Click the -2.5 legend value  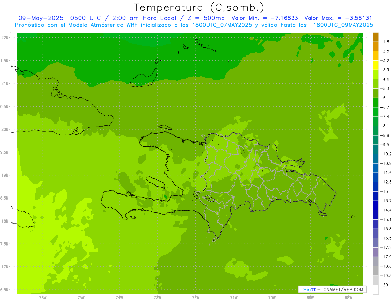(x=385, y=51)
